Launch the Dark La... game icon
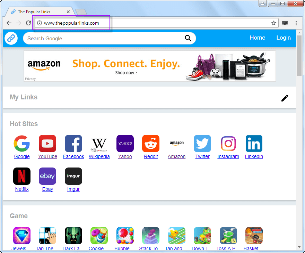This screenshot has width=305, height=253. point(73,235)
